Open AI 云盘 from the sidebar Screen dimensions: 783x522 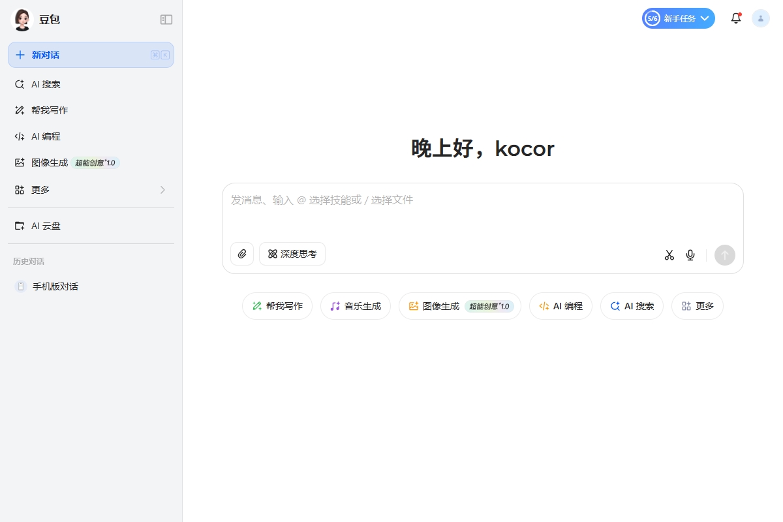click(46, 226)
